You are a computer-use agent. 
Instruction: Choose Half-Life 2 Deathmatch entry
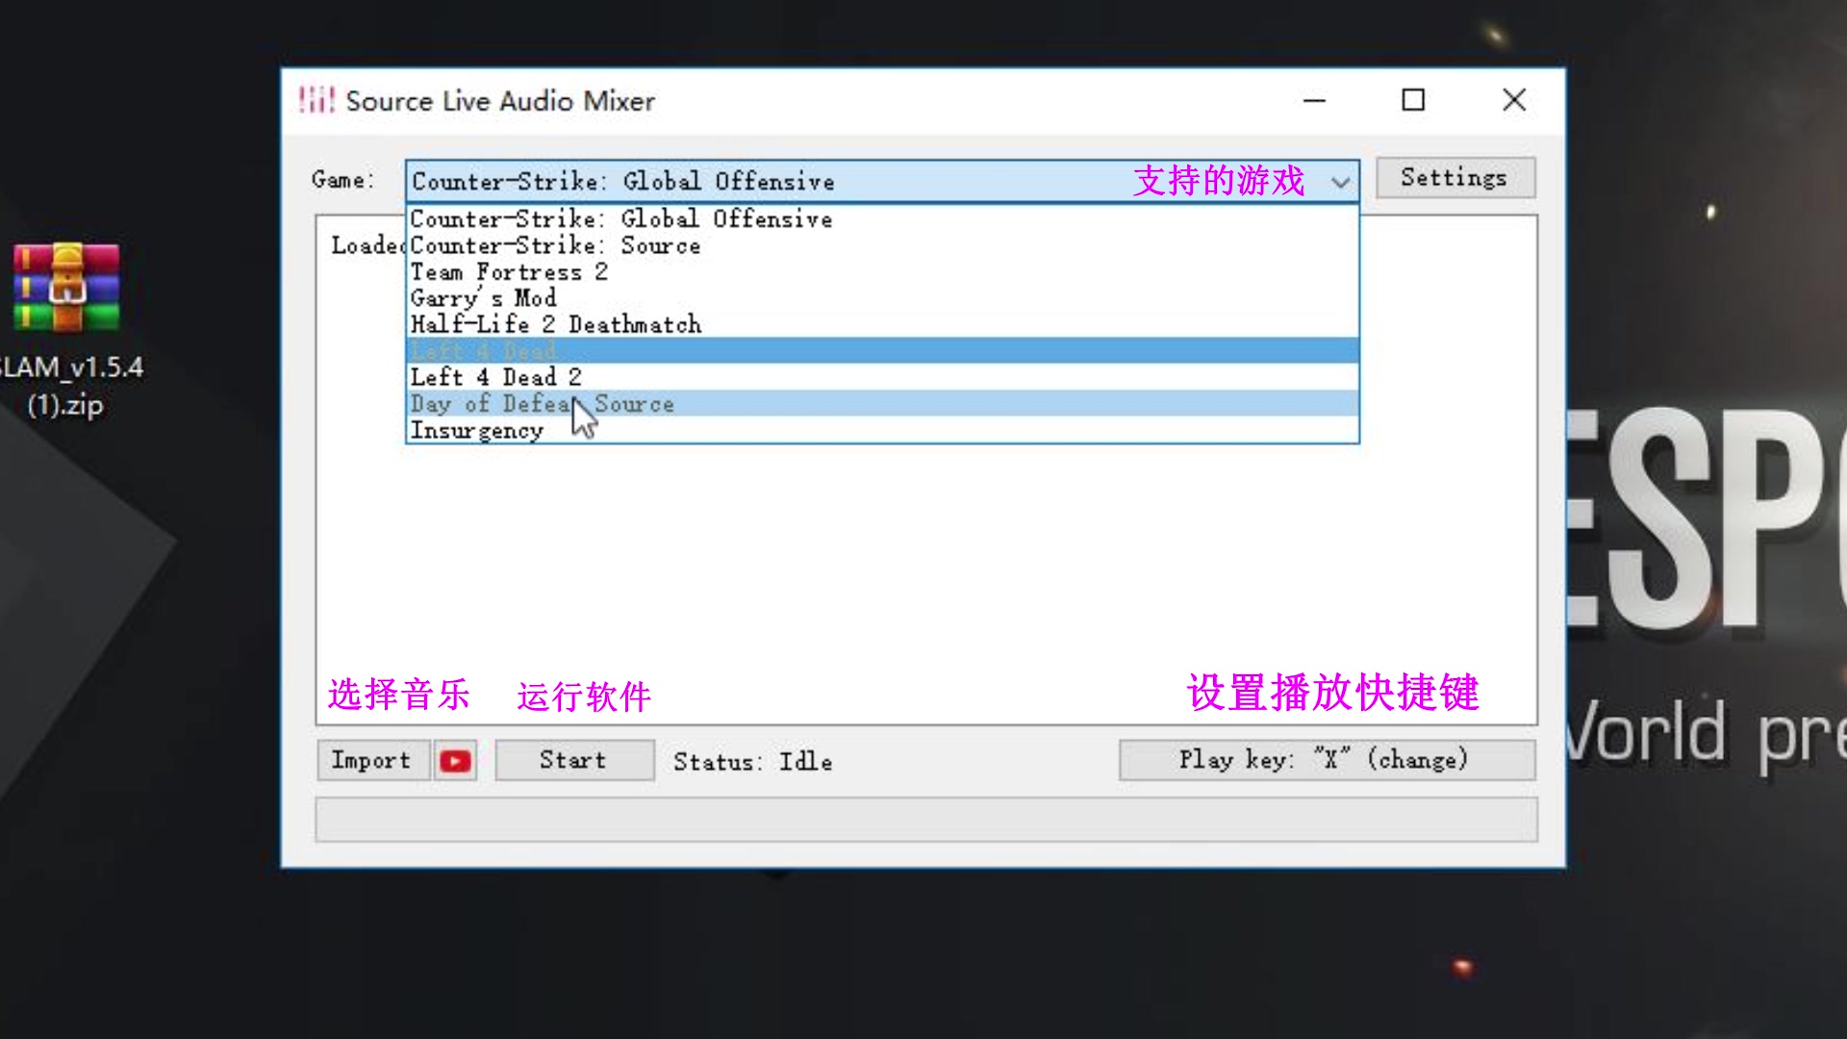(556, 325)
